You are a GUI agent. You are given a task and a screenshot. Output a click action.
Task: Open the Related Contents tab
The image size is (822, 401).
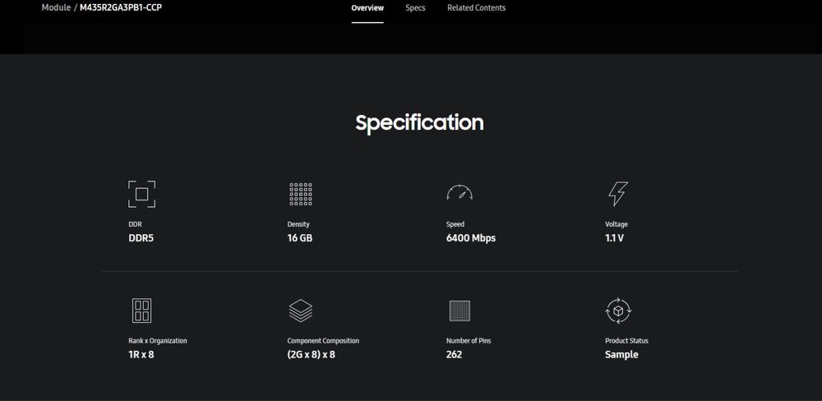pyautogui.click(x=477, y=8)
